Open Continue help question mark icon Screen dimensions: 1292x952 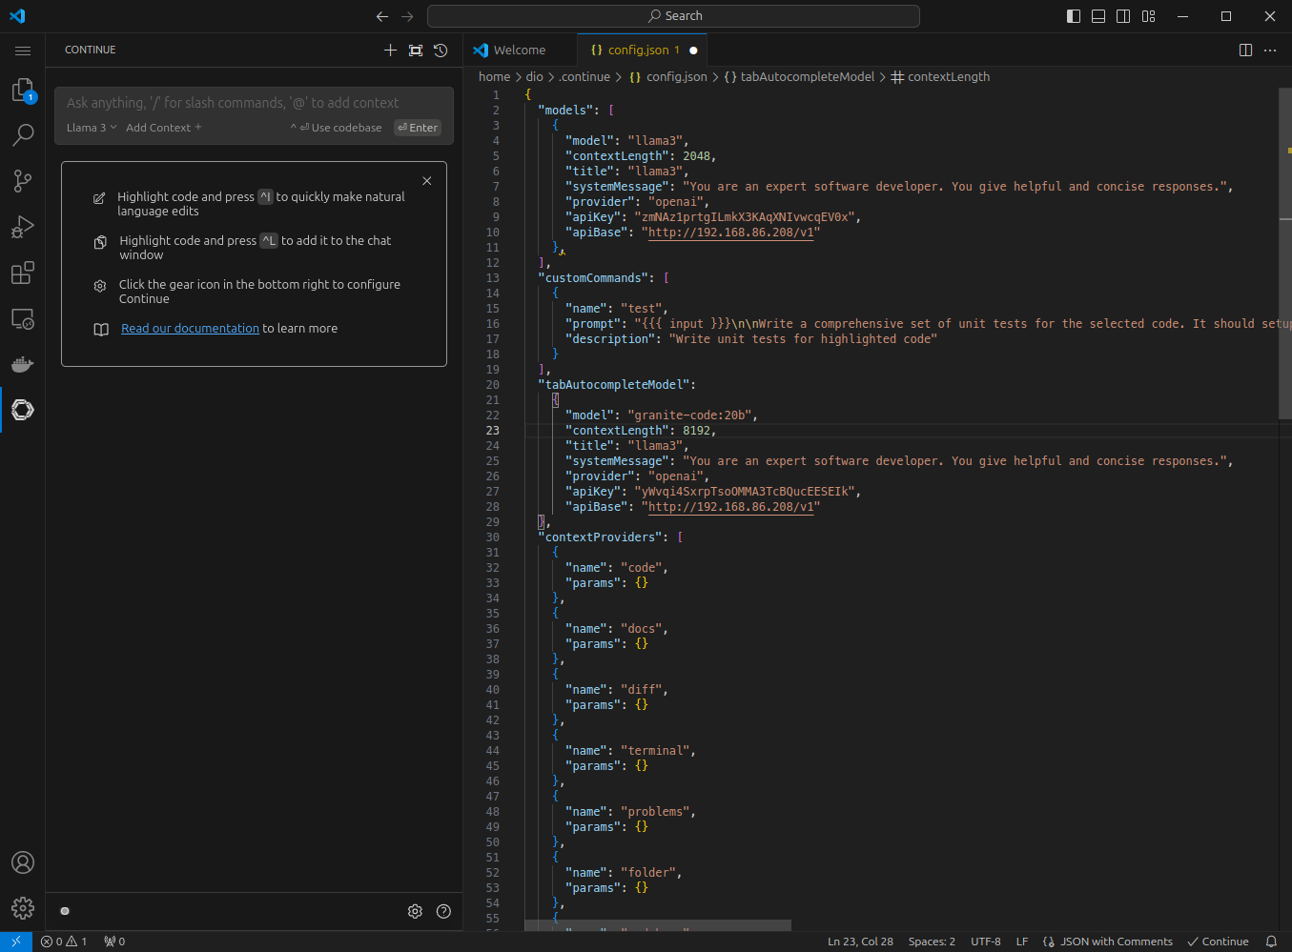coord(443,911)
